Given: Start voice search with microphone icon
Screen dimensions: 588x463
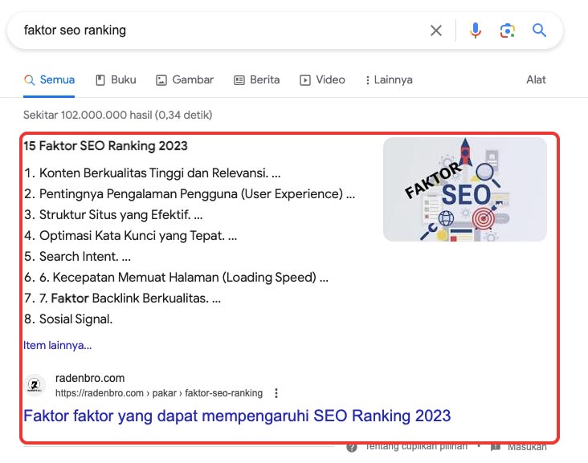Looking at the screenshot, I should (475, 30).
